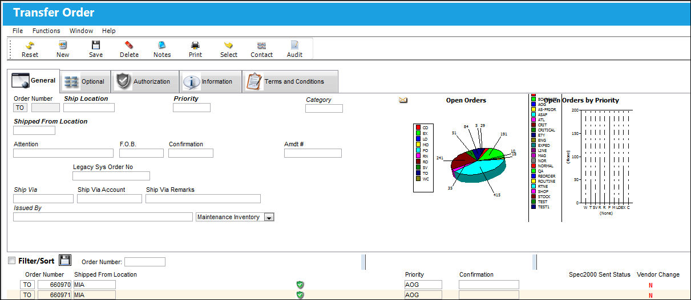Open the File menu
This screenshot has width=691, height=300.
coord(18,31)
